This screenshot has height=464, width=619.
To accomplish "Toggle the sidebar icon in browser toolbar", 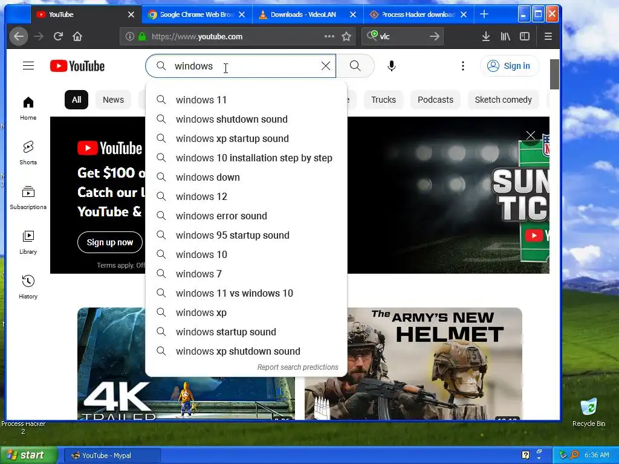I will tap(524, 37).
